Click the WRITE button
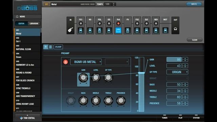 click(194, 4)
